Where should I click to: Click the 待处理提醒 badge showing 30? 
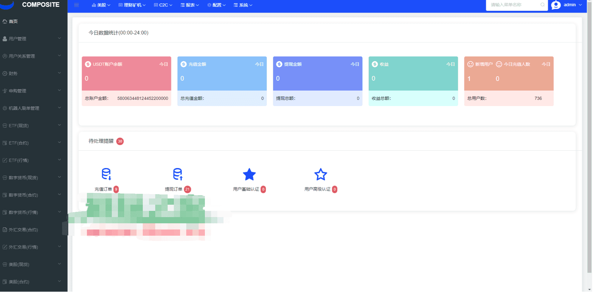point(120,141)
